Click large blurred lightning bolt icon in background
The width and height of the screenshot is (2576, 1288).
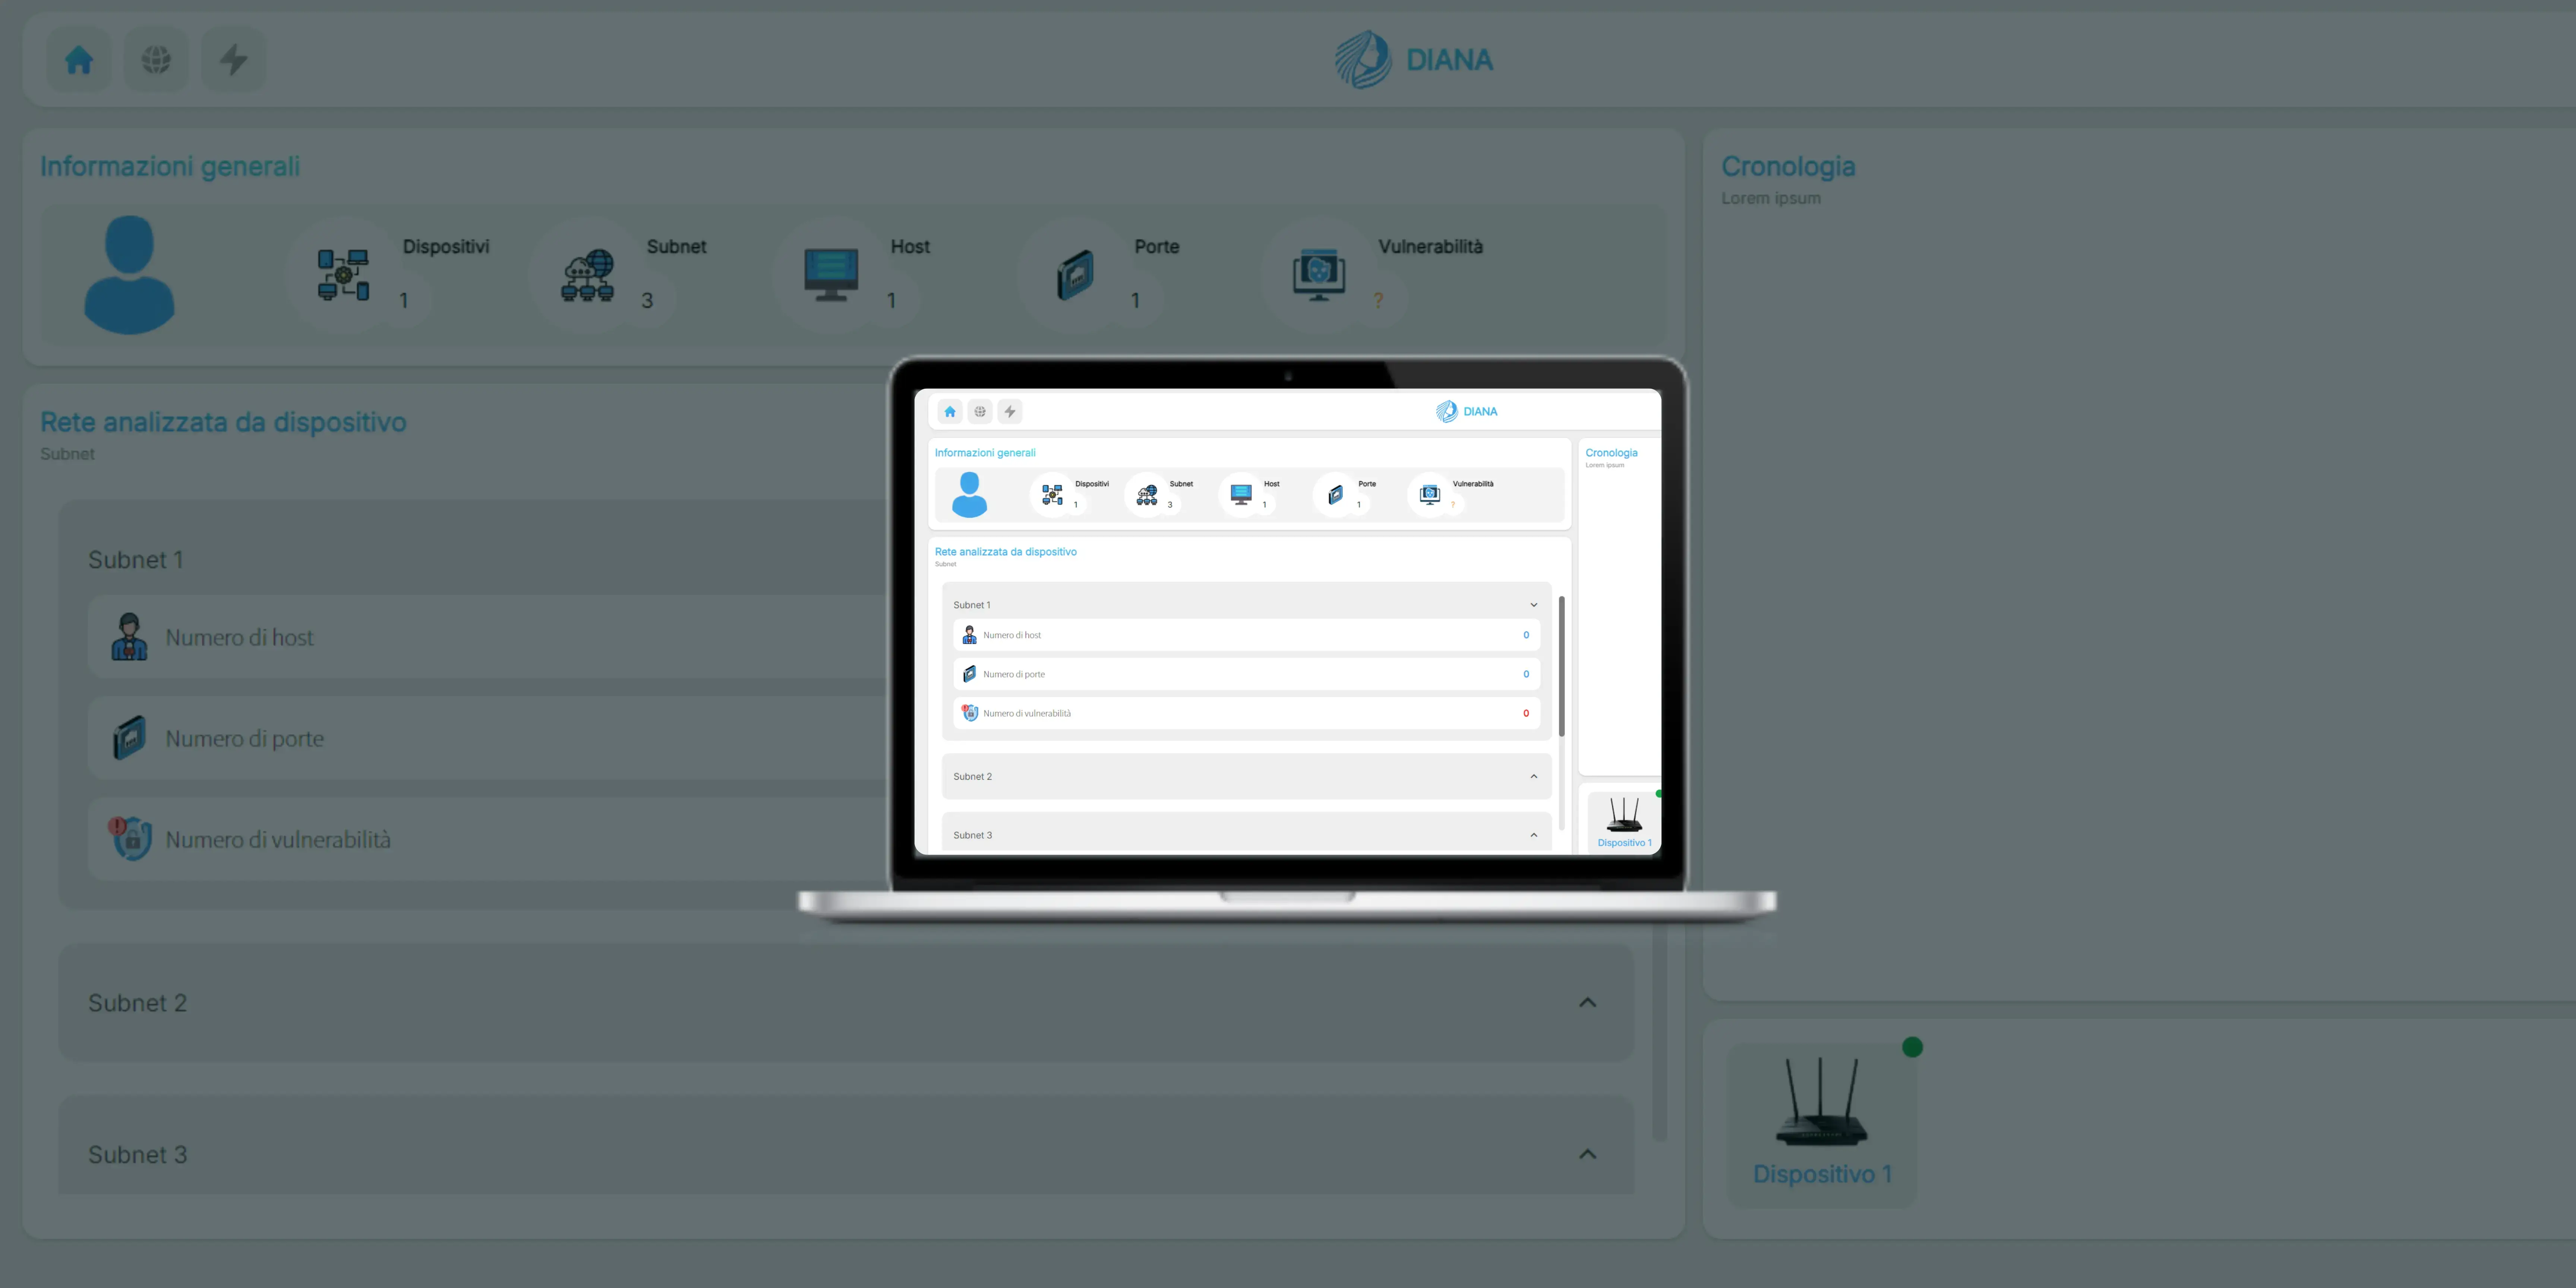coord(234,60)
